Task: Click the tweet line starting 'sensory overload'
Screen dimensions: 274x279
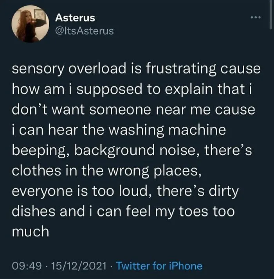Action: pos(136,69)
